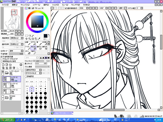Open the brush shape dropdown
Screen dimensions: 163x122
coord(40,70)
